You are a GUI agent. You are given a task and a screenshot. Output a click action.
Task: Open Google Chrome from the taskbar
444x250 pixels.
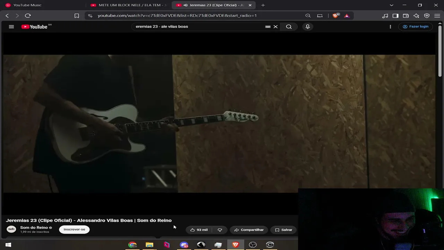[133, 245]
